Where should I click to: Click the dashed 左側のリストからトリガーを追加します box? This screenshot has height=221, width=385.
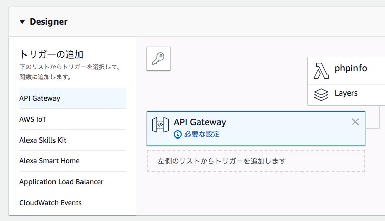[256, 161]
